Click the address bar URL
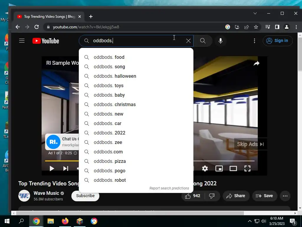The width and height of the screenshot is (302, 227). (86, 27)
